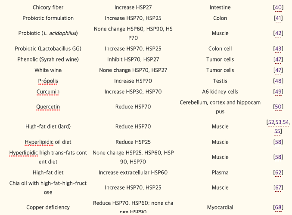This screenshot has width=292, height=215.
Task: Open reference 40 for Chicory fiber
Action: [x=278, y=7]
